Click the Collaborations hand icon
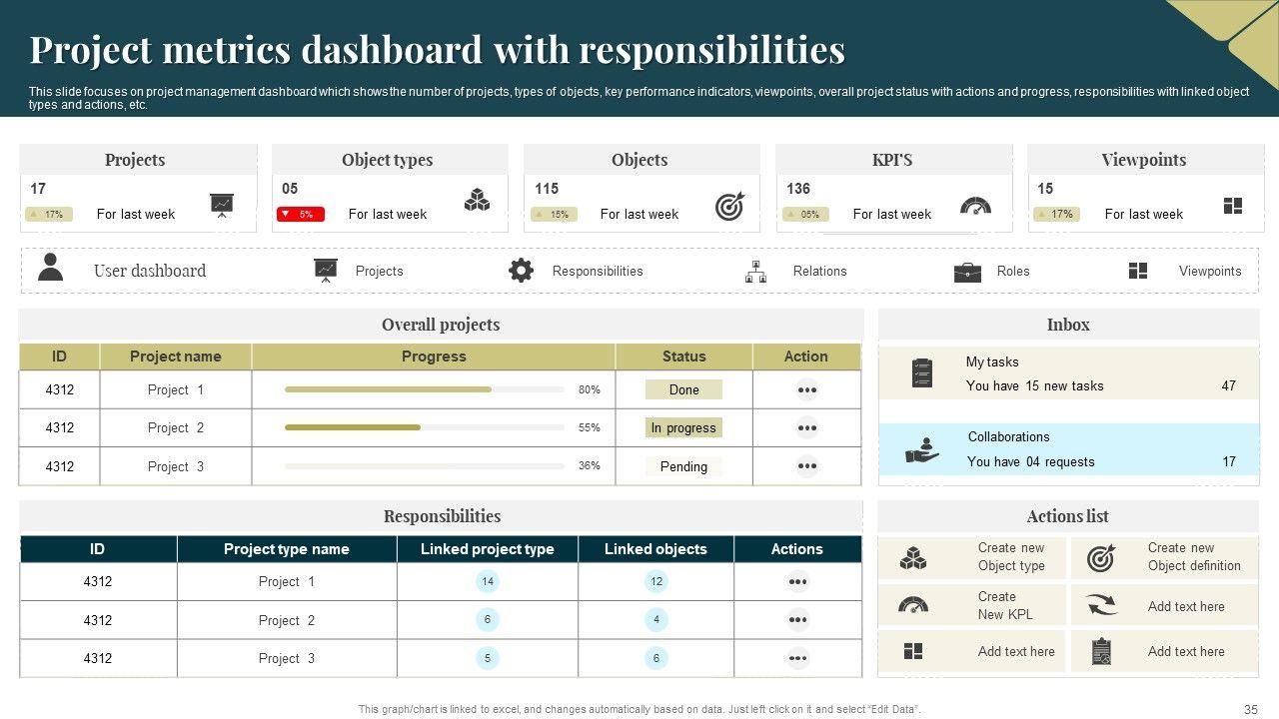This screenshot has width=1279, height=719. pos(922,449)
